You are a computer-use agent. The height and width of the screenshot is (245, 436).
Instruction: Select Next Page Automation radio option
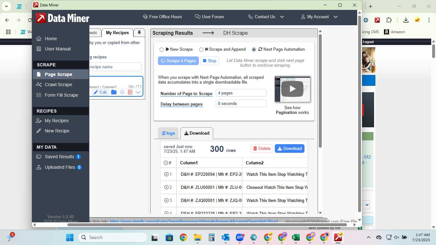pyautogui.click(x=254, y=49)
